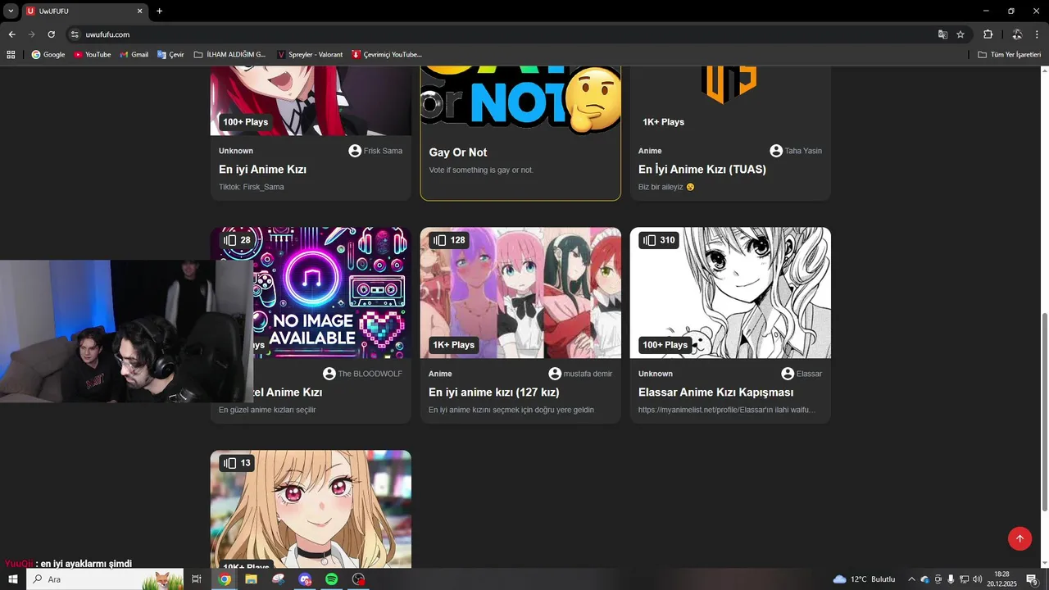Open Elassar Anime Kızı Kapışması title
This screenshot has width=1049, height=590.
coord(715,393)
